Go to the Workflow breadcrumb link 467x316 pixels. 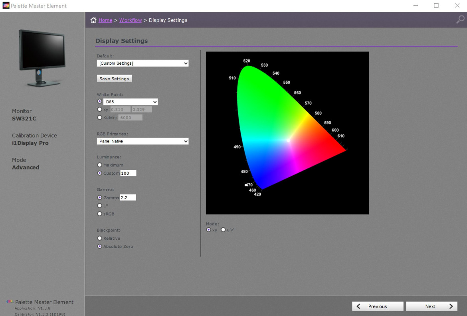[131, 20]
